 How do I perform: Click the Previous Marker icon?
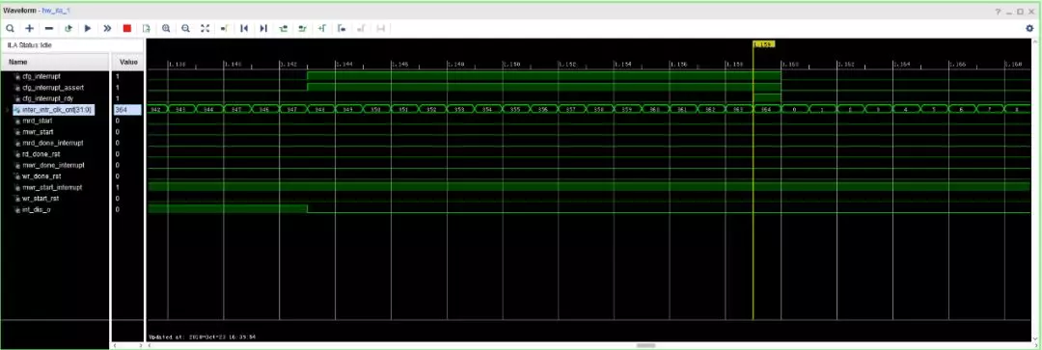[342, 29]
